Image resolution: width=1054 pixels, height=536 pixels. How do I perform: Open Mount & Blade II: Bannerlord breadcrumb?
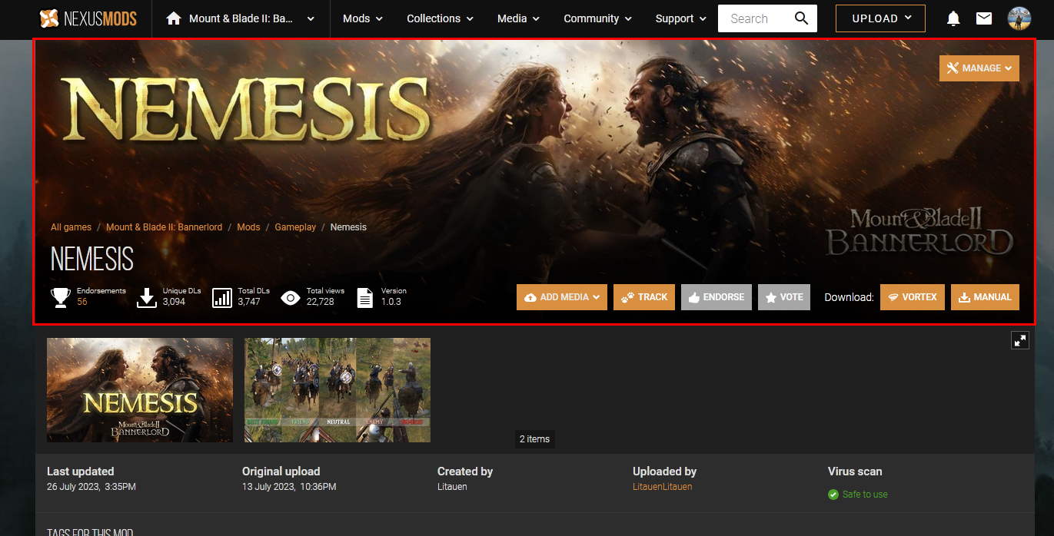164,227
